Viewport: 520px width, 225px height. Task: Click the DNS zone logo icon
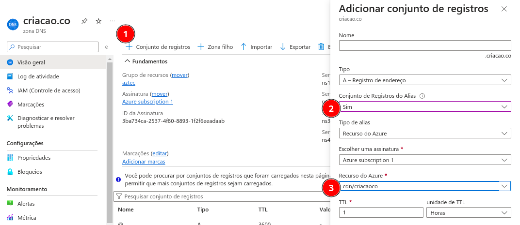click(x=12, y=25)
